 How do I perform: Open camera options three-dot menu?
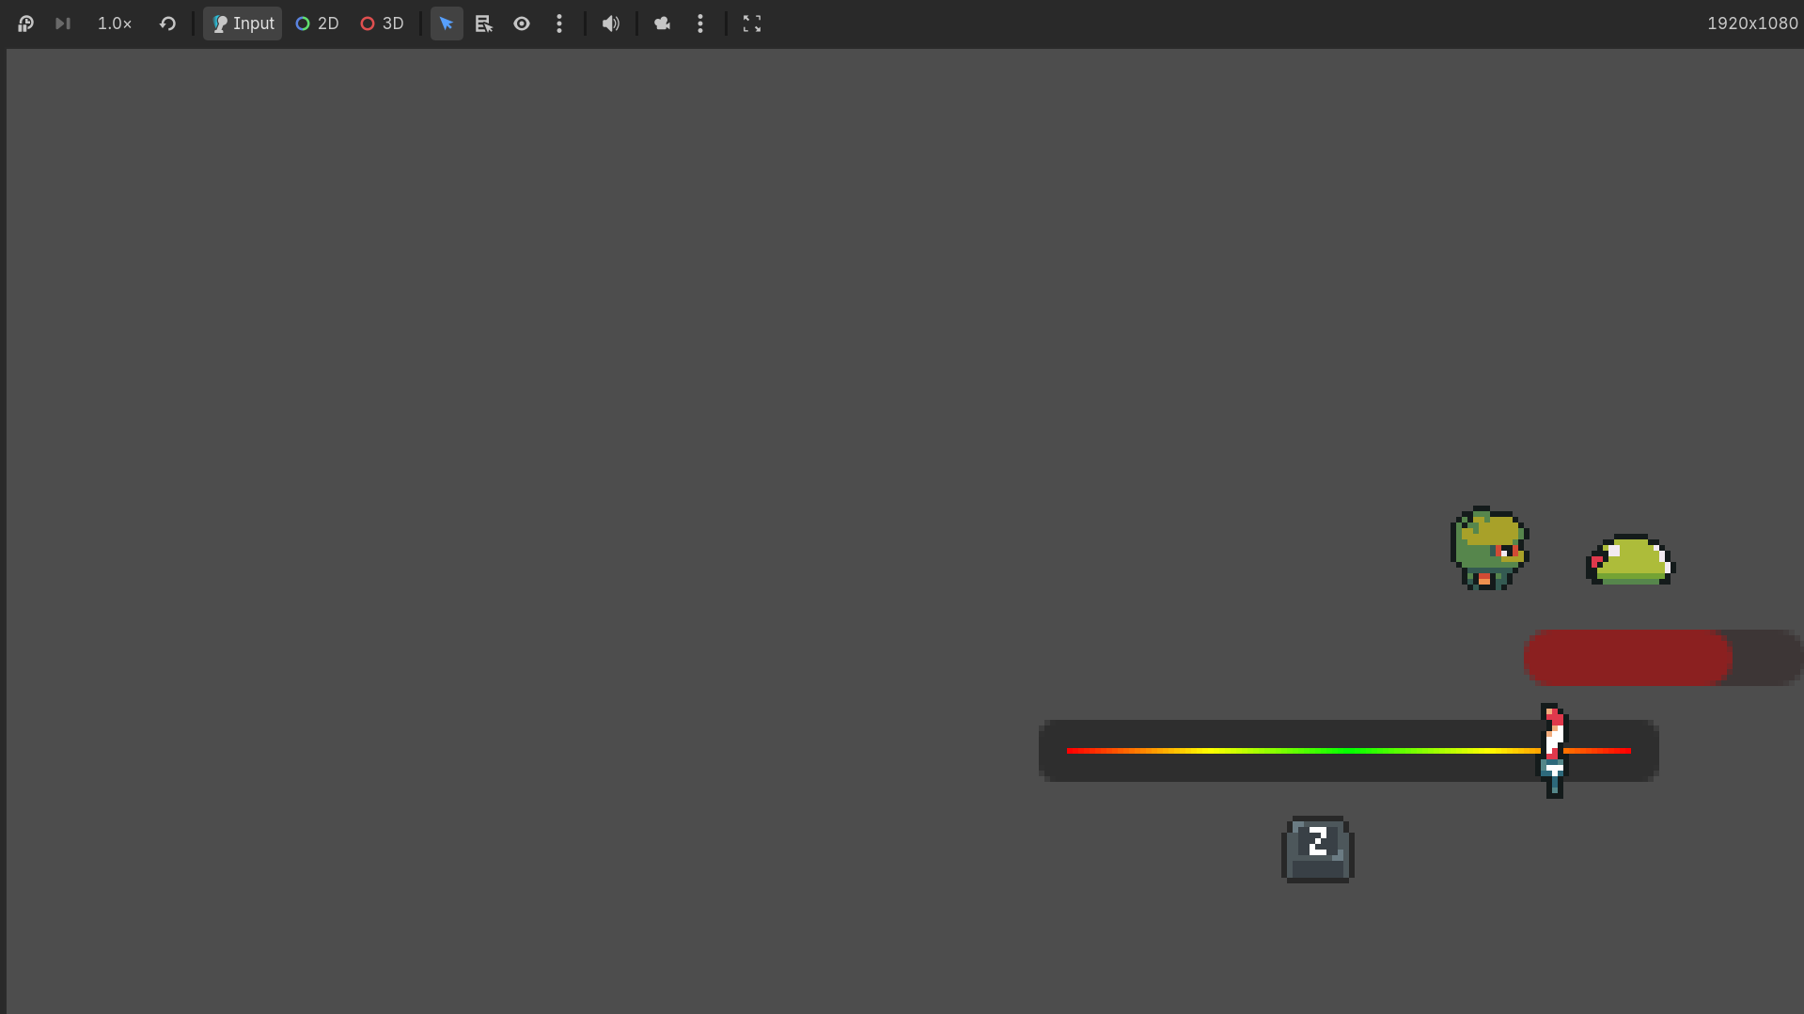pyautogui.click(x=700, y=23)
